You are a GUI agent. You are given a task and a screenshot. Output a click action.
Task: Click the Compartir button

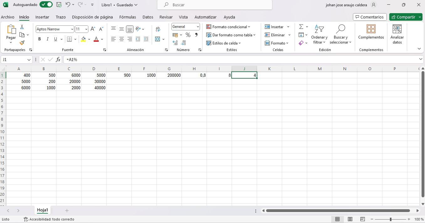point(403,17)
